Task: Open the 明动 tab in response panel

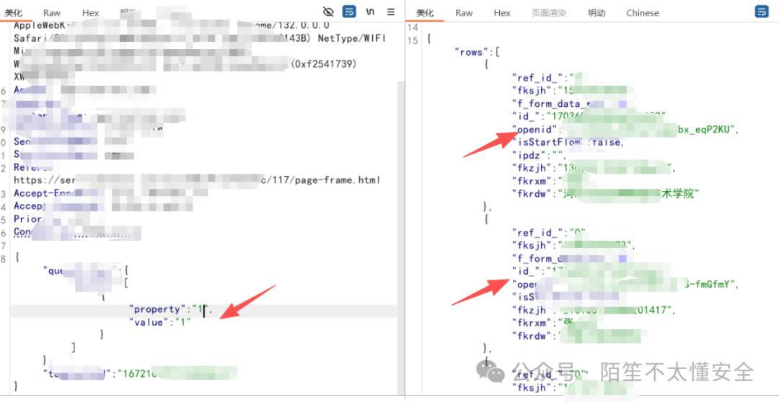Action: (x=597, y=13)
